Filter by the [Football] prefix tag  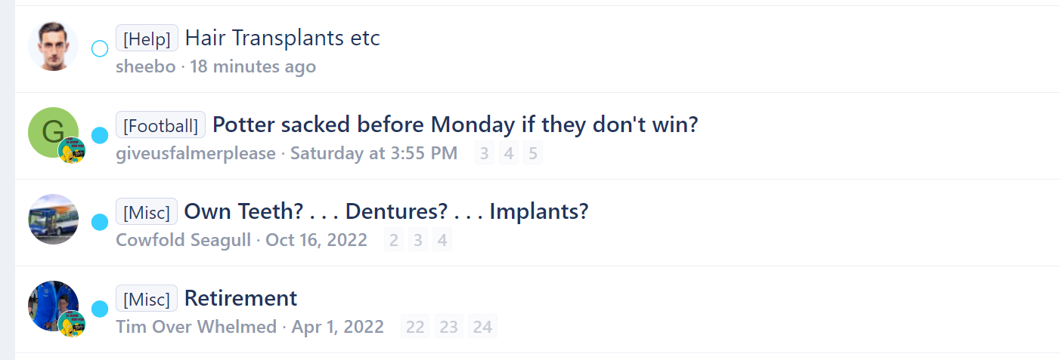[160, 125]
